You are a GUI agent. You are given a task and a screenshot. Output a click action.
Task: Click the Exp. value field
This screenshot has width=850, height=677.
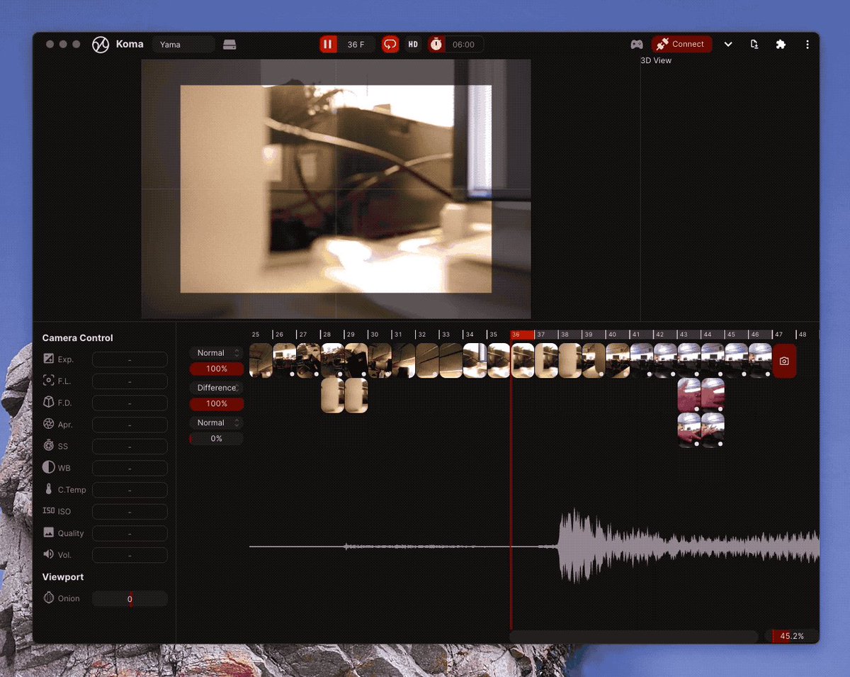[130, 359]
